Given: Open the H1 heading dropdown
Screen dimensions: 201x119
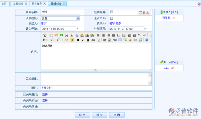Looking at the screenshot, I should (45, 40).
